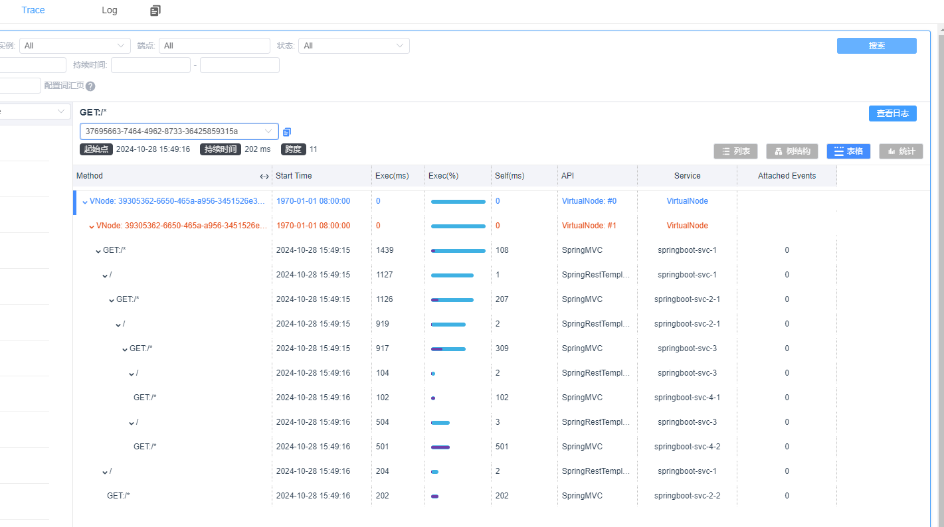Image resolution: width=944 pixels, height=527 pixels.
Task: Click the 持续时间 badge showing 202 ms
Action: [x=221, y=149]
